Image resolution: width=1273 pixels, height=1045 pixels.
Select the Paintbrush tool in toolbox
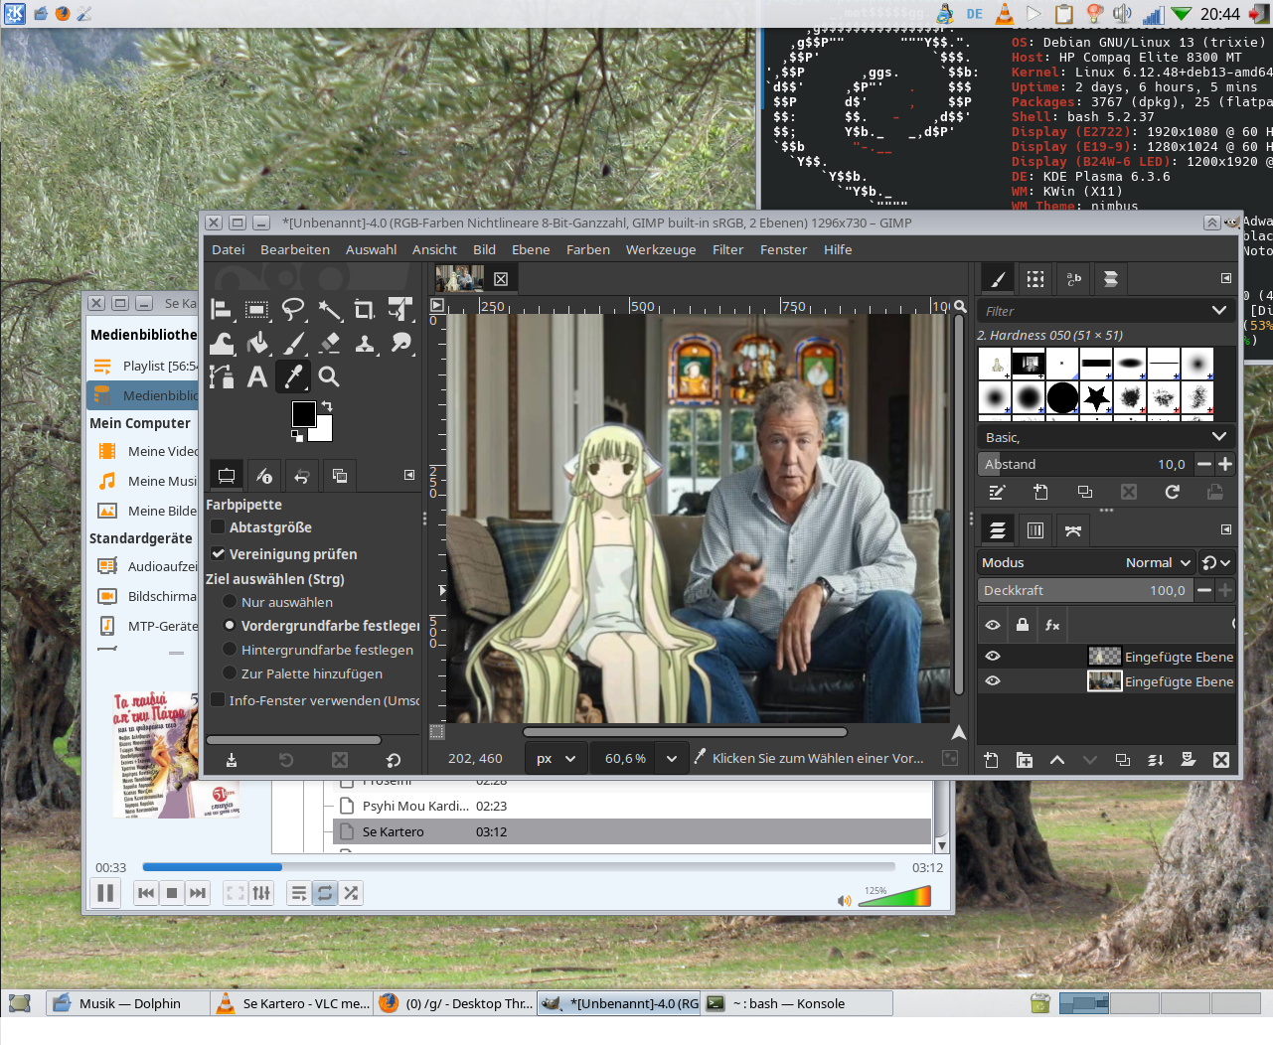click(x=293, y=344)
